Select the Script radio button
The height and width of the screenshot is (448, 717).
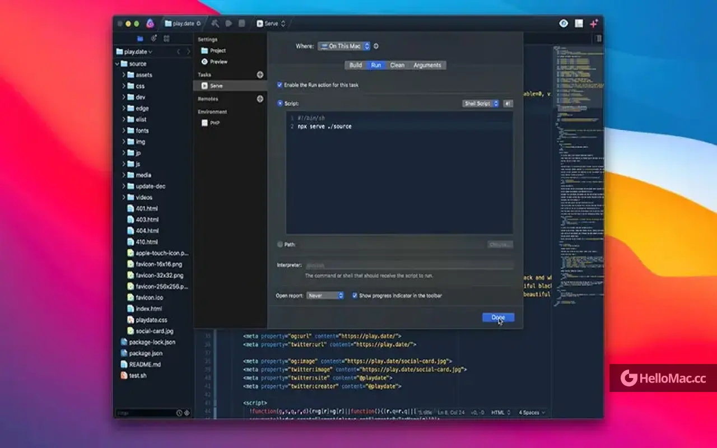coord(280,104)
